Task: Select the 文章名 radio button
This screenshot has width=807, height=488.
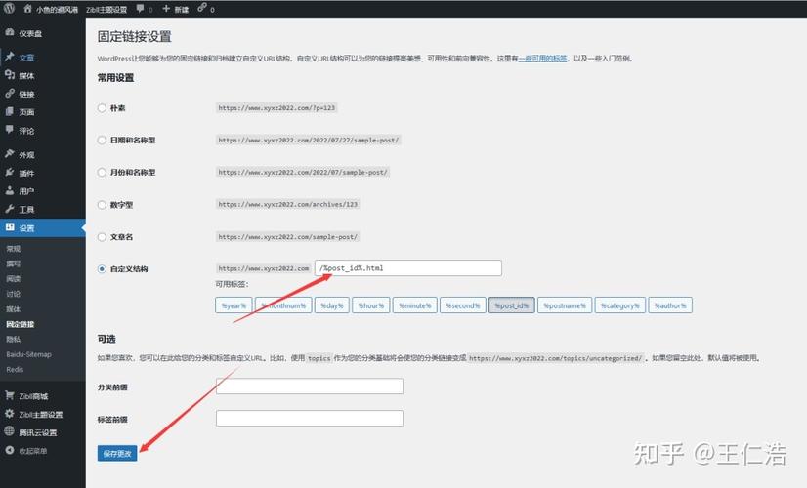Action: coord(102,237)
